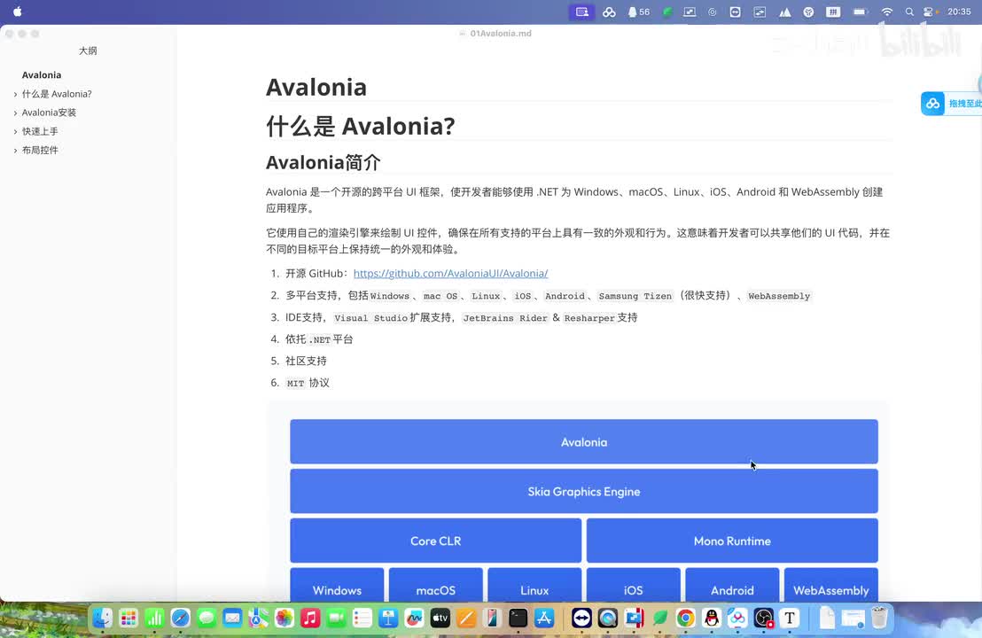Open Terminal from the dock
Image resolution: width=982 pixels, height=638 pixels.
click(518, 619)
